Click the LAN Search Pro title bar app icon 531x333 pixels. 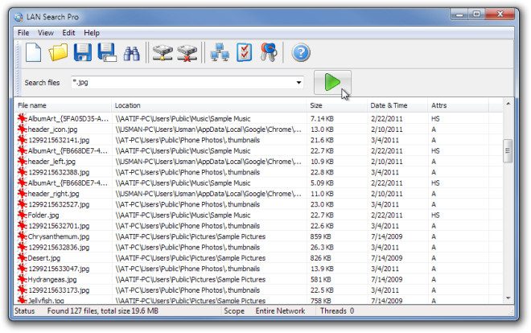click(x=19, y=17)
